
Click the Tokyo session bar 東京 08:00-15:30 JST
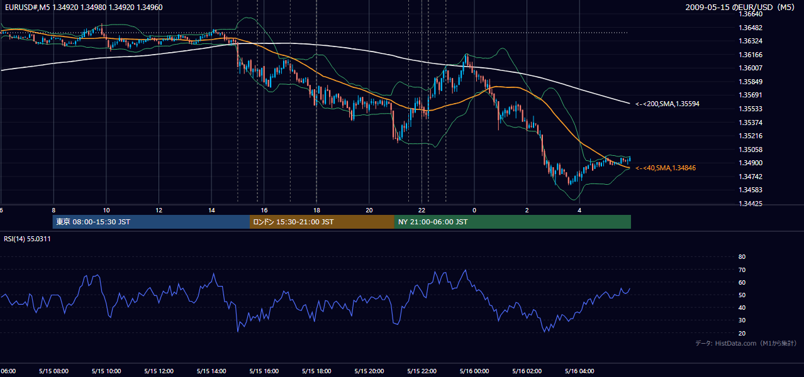(151, 222)
